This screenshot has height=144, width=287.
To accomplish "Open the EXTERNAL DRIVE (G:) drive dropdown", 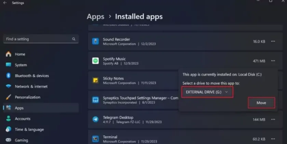I will [207, 92].
